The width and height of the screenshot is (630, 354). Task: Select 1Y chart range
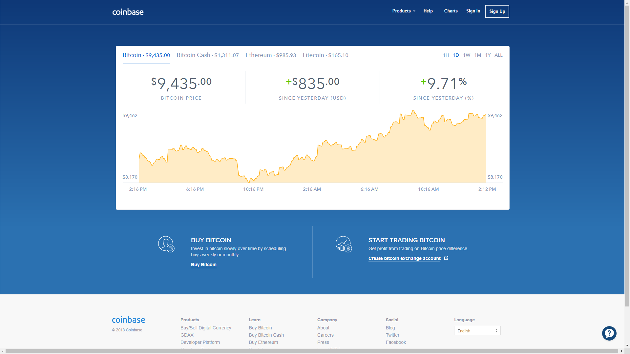(x=488, y=55)
